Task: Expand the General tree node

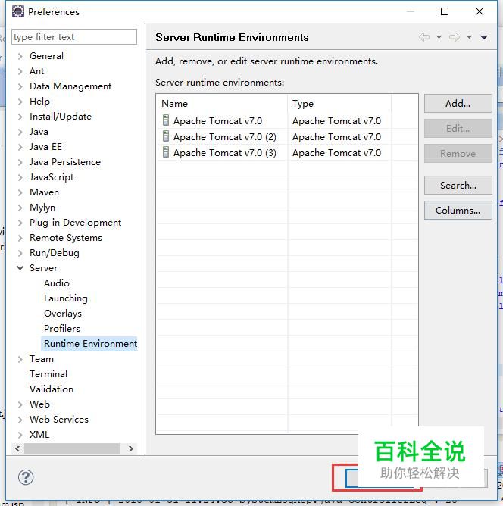Action: [x=20, y=56]
